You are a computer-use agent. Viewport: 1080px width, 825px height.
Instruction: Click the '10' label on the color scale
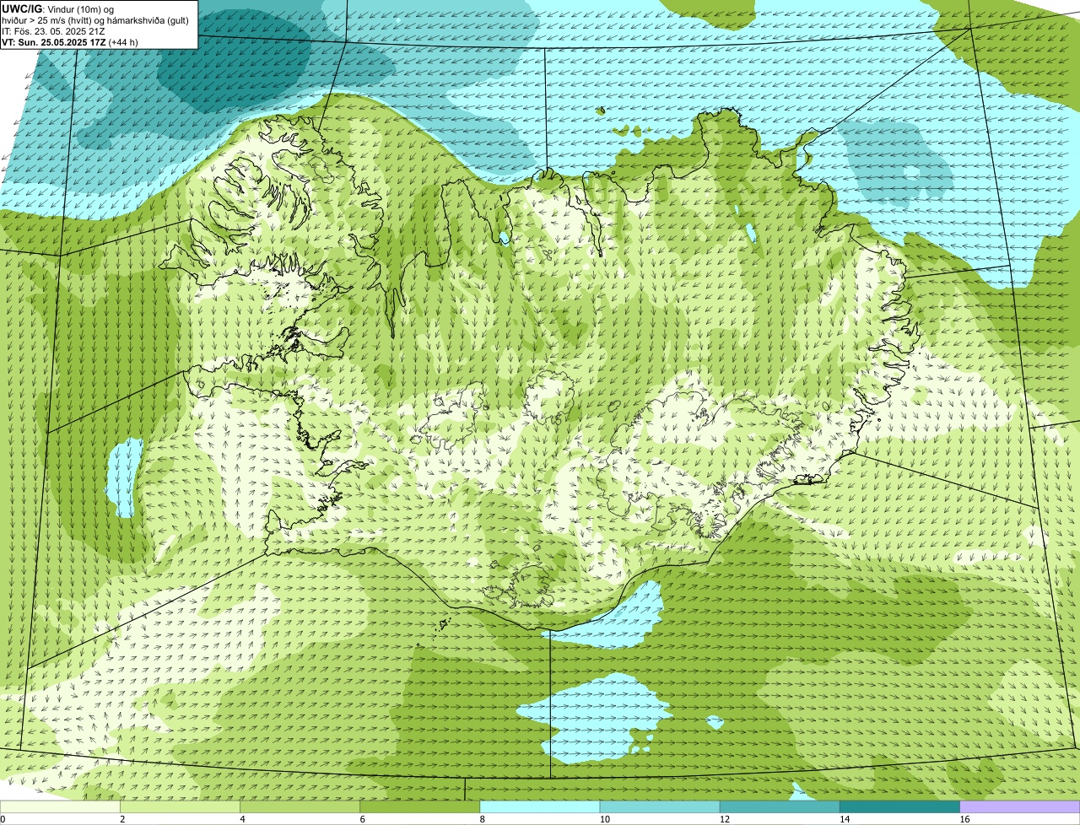[x=604, y=819]
